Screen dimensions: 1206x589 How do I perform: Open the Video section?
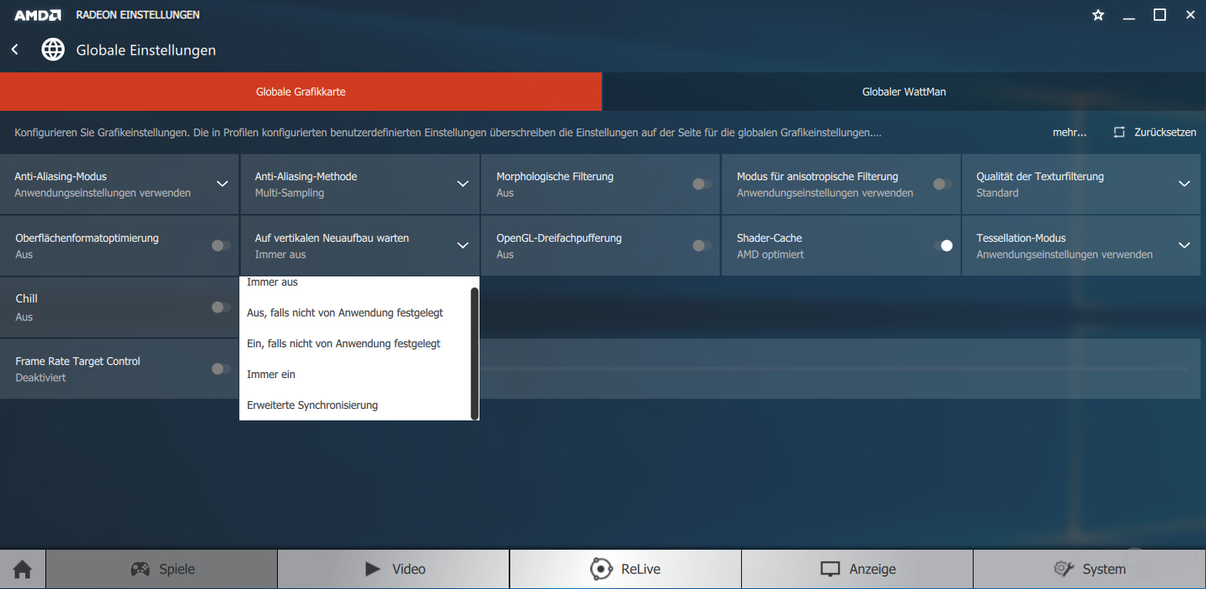pyautogui.click(x=393, y=570)
